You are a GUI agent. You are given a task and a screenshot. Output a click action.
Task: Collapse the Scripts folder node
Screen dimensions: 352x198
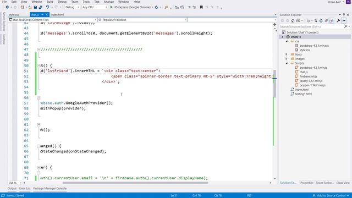(x=287, y=63)
